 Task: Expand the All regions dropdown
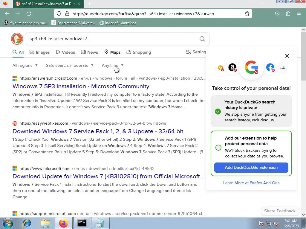(25, 65)
